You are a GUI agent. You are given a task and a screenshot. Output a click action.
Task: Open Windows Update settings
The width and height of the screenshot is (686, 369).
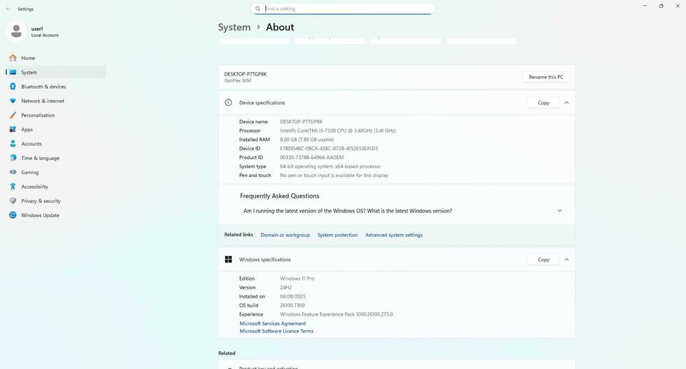tap(40, 215)
